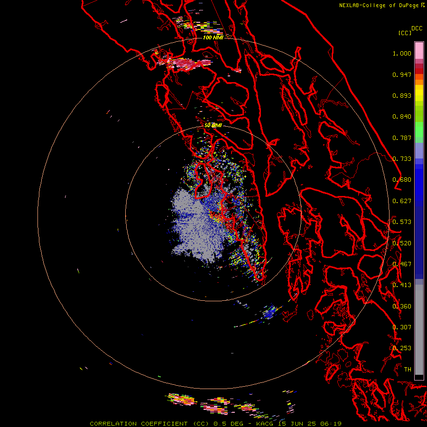Click the KACG radar site identifier
Image resolution: width=427 pixels, height=427 pixels.
tap(264, 424)
